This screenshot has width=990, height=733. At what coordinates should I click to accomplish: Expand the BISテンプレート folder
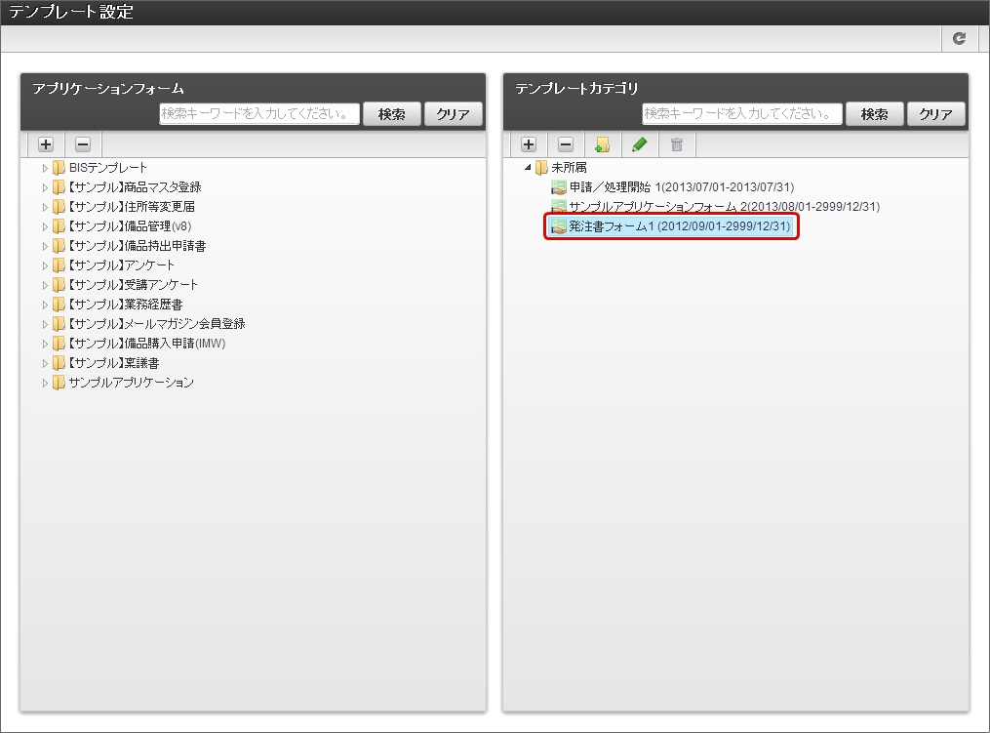coord(45,168)
